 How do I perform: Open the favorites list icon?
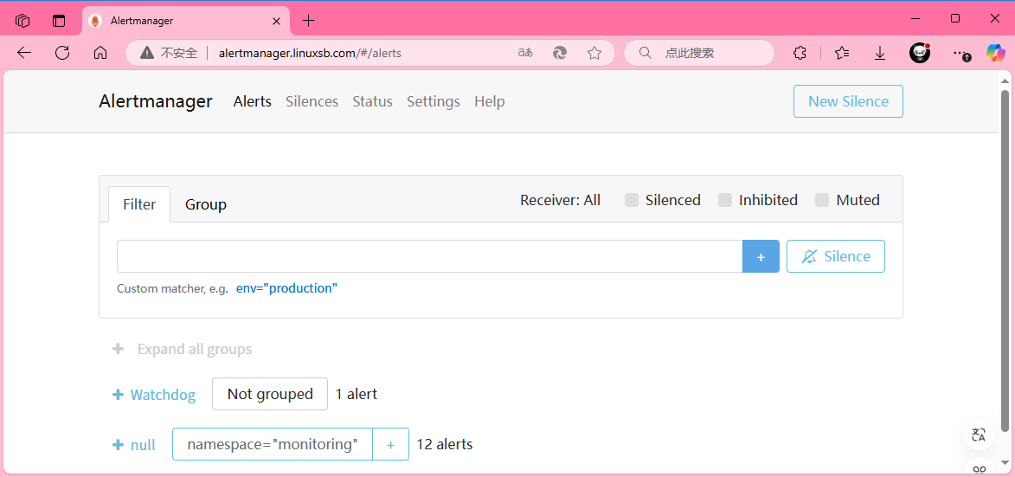[x=842, y=53]
